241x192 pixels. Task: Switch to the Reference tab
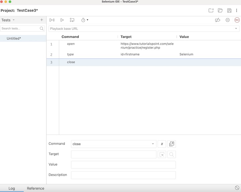35,188
